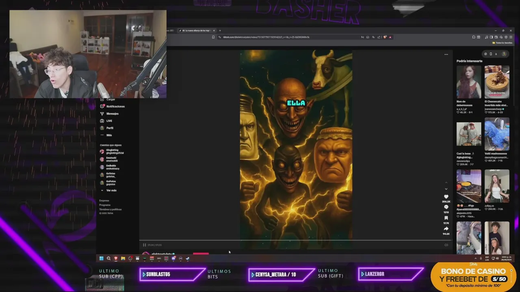Image resolution: width=520 pixels, height=292 pixels.
Task: Click the red follow button beside elektrostyletv
Action: click(x=201, y=253)
